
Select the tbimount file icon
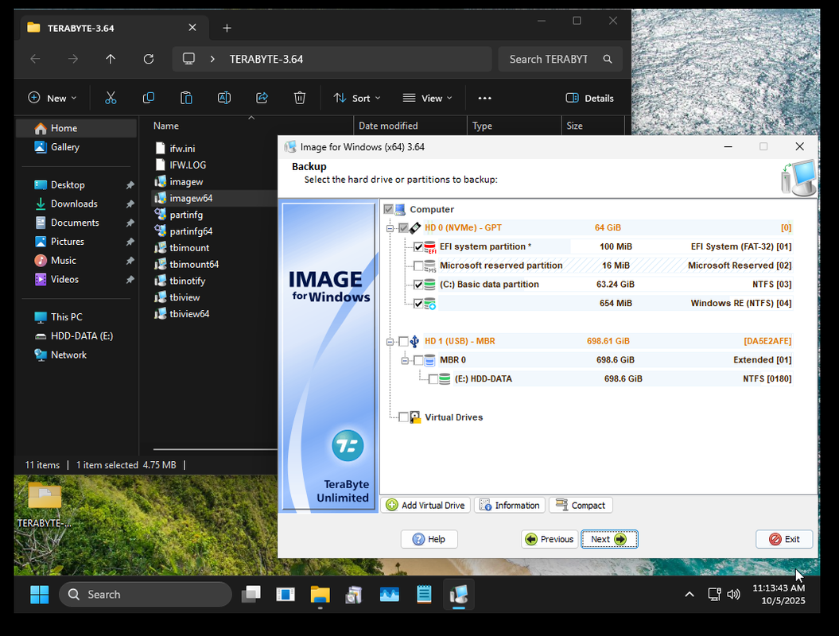click(x=160, y=248)
